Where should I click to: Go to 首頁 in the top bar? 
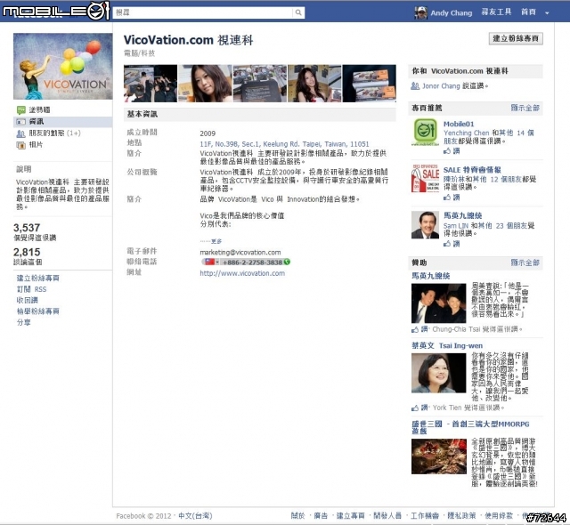(x=528, y=12)
